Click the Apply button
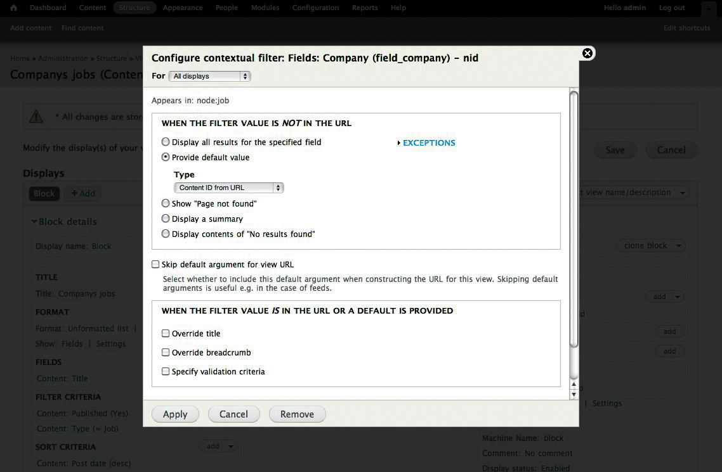 [x=175, y=414]
